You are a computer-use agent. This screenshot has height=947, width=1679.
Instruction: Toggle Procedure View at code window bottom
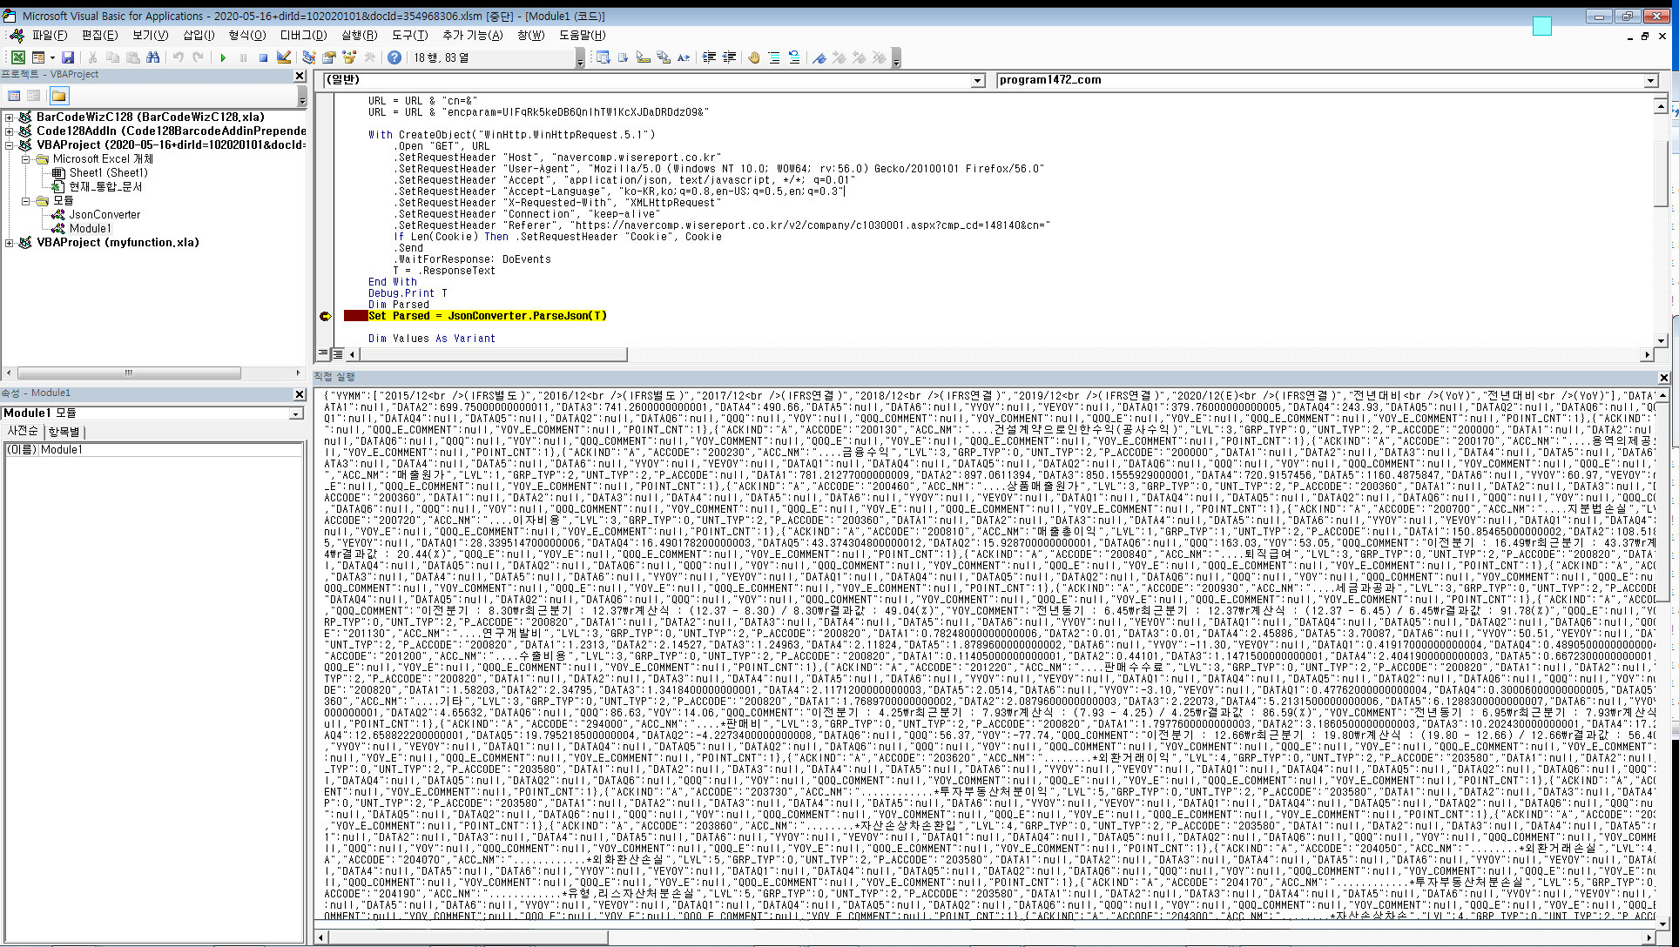coord(323,354)
